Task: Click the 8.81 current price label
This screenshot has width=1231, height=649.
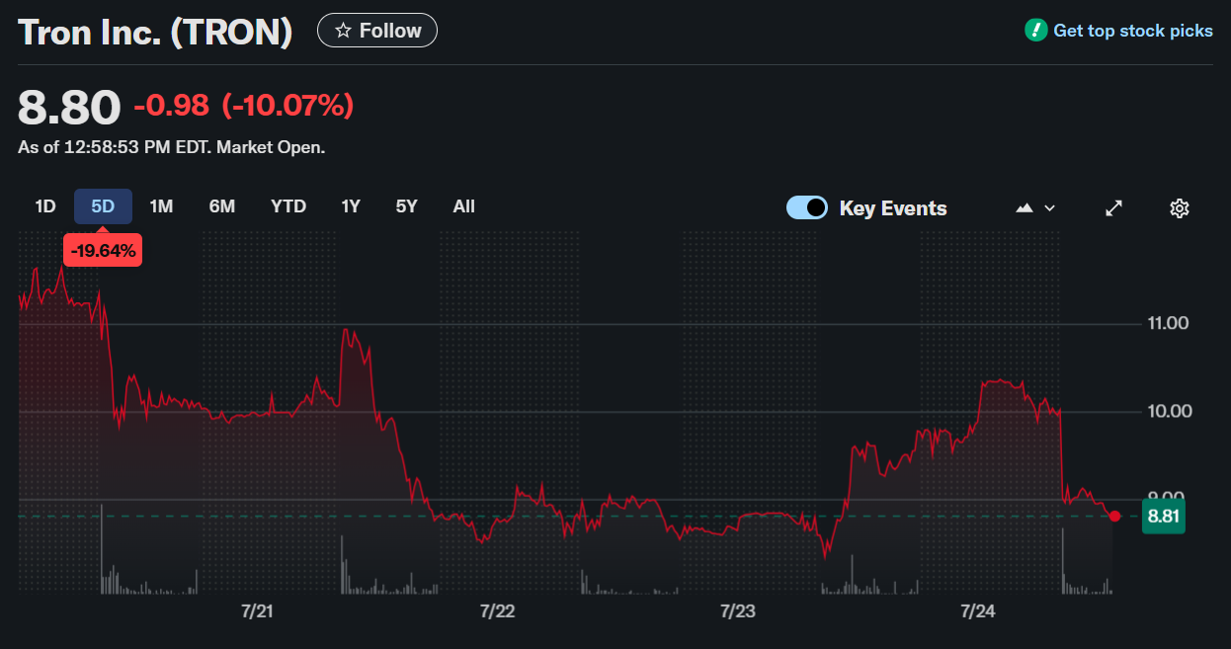Action: [x=1163, y=516]
